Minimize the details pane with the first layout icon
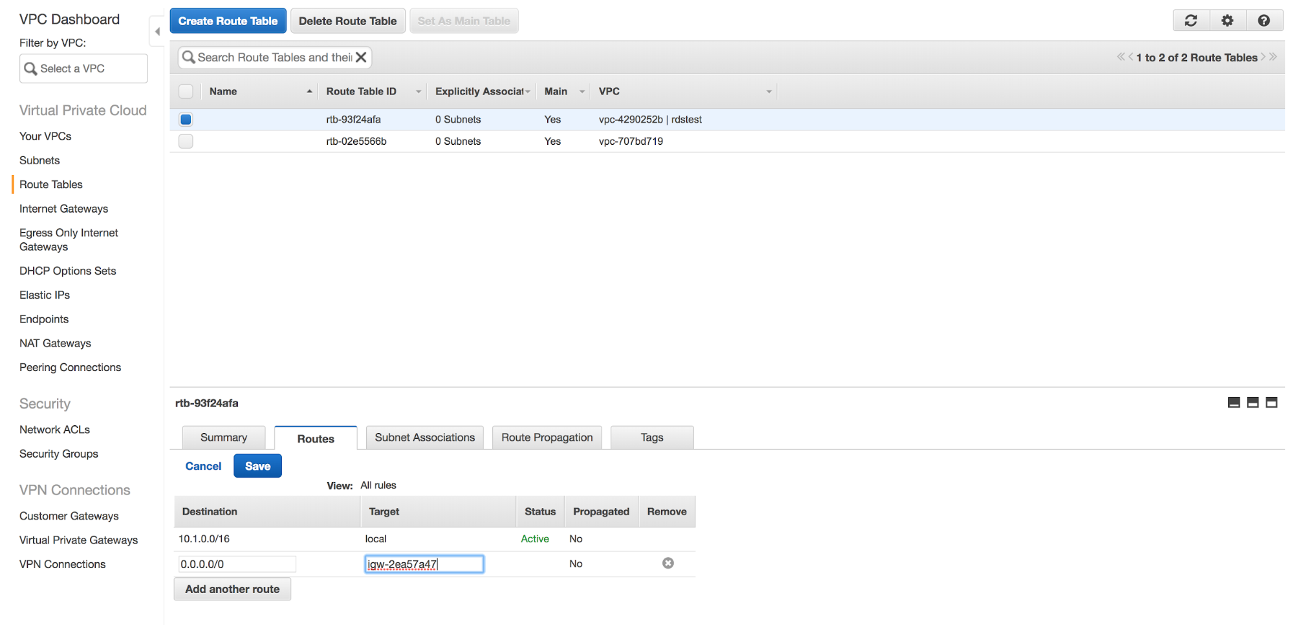 click(x=1233, y=403)
